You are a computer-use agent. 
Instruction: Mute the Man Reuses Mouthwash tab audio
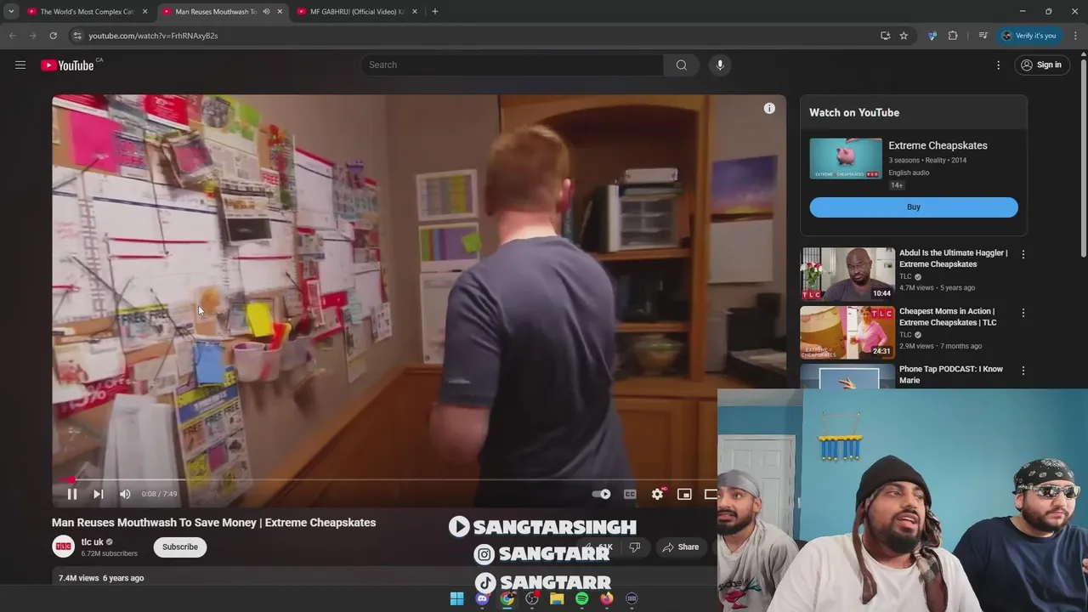pos(266,12)
